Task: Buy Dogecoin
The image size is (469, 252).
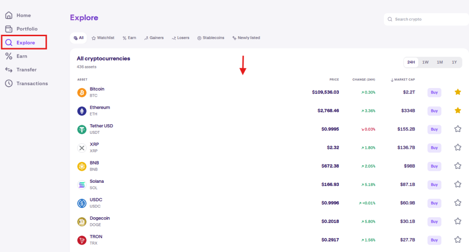Action: (434, 221)
